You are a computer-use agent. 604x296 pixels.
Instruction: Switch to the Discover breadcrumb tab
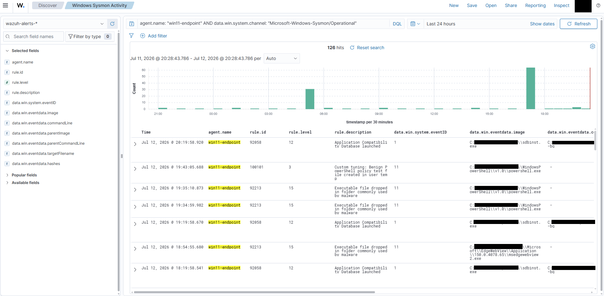pos(48,5)
